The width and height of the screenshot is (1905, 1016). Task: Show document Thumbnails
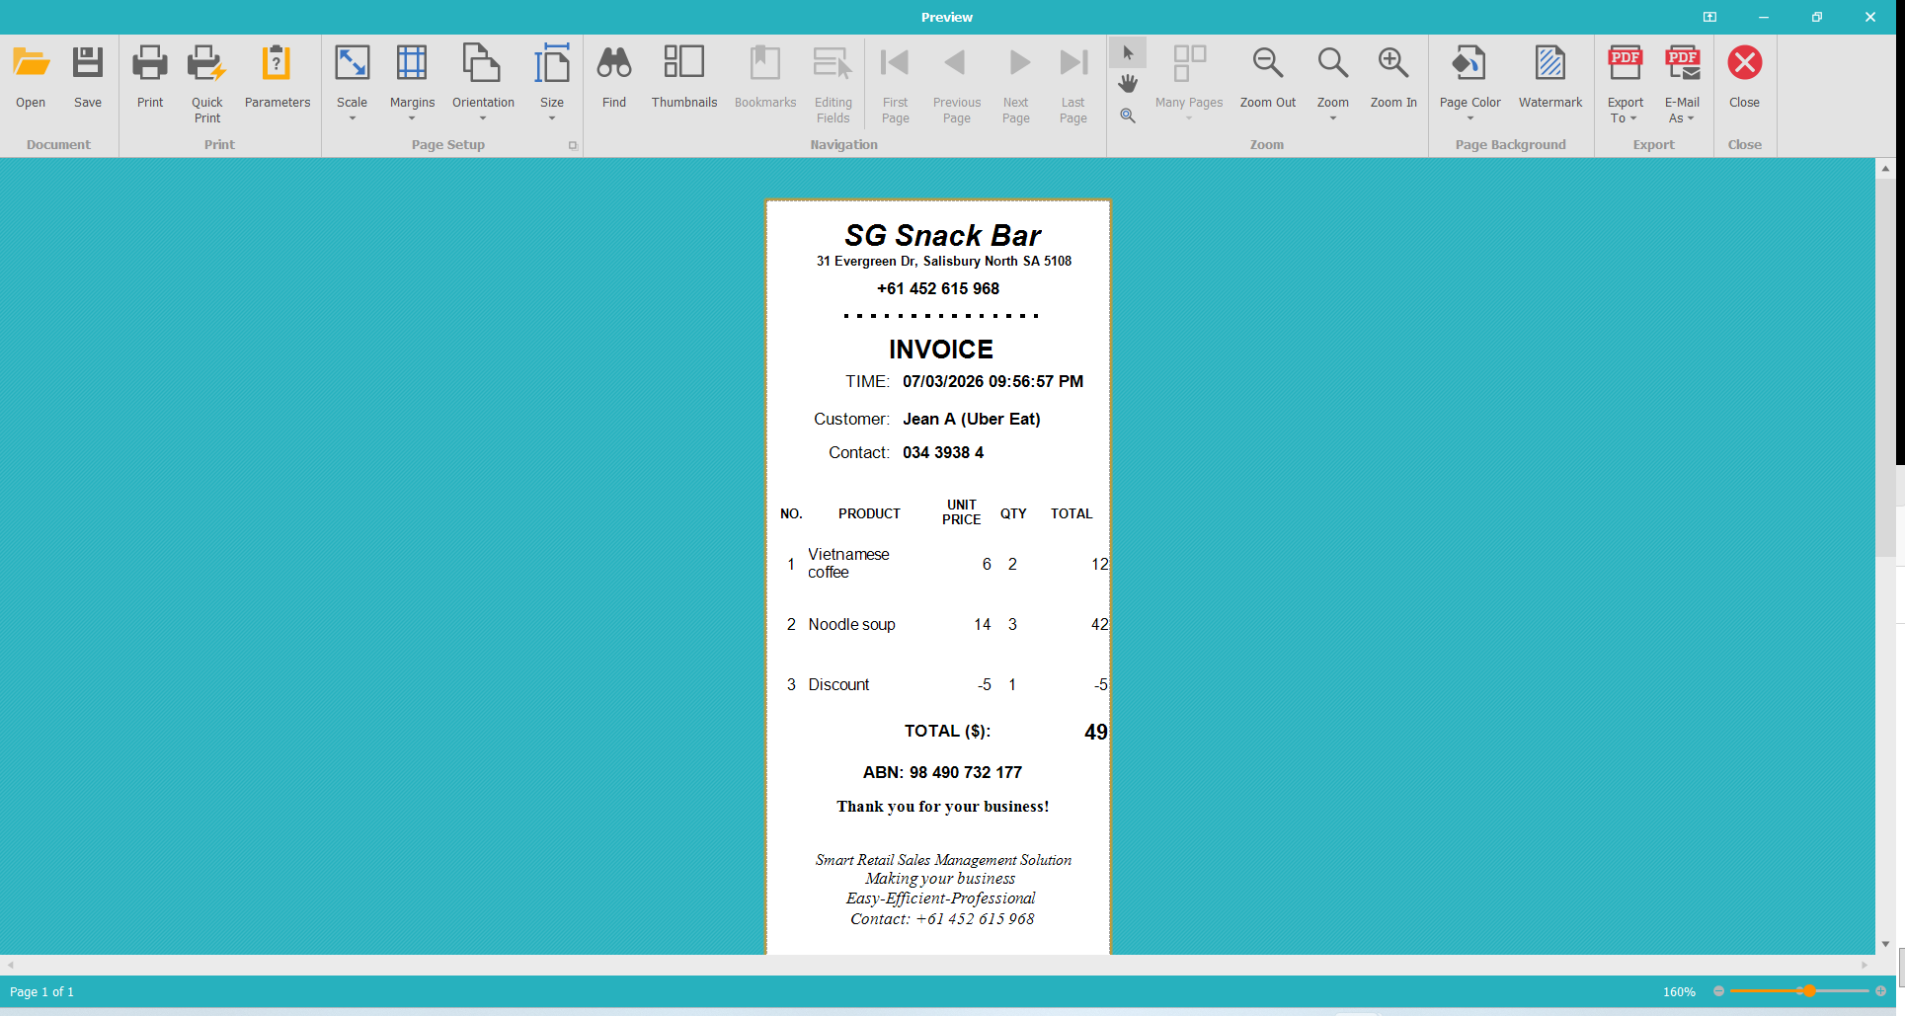tap(683, 79)
